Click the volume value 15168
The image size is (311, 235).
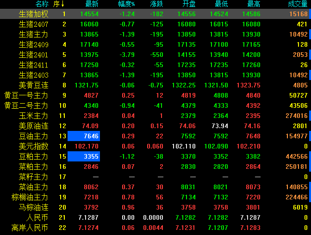point(299,14)
